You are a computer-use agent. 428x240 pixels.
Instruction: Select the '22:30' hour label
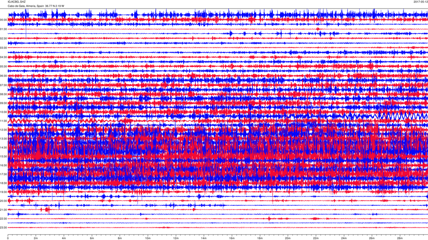pyautogui.click(x=4, y=219)
